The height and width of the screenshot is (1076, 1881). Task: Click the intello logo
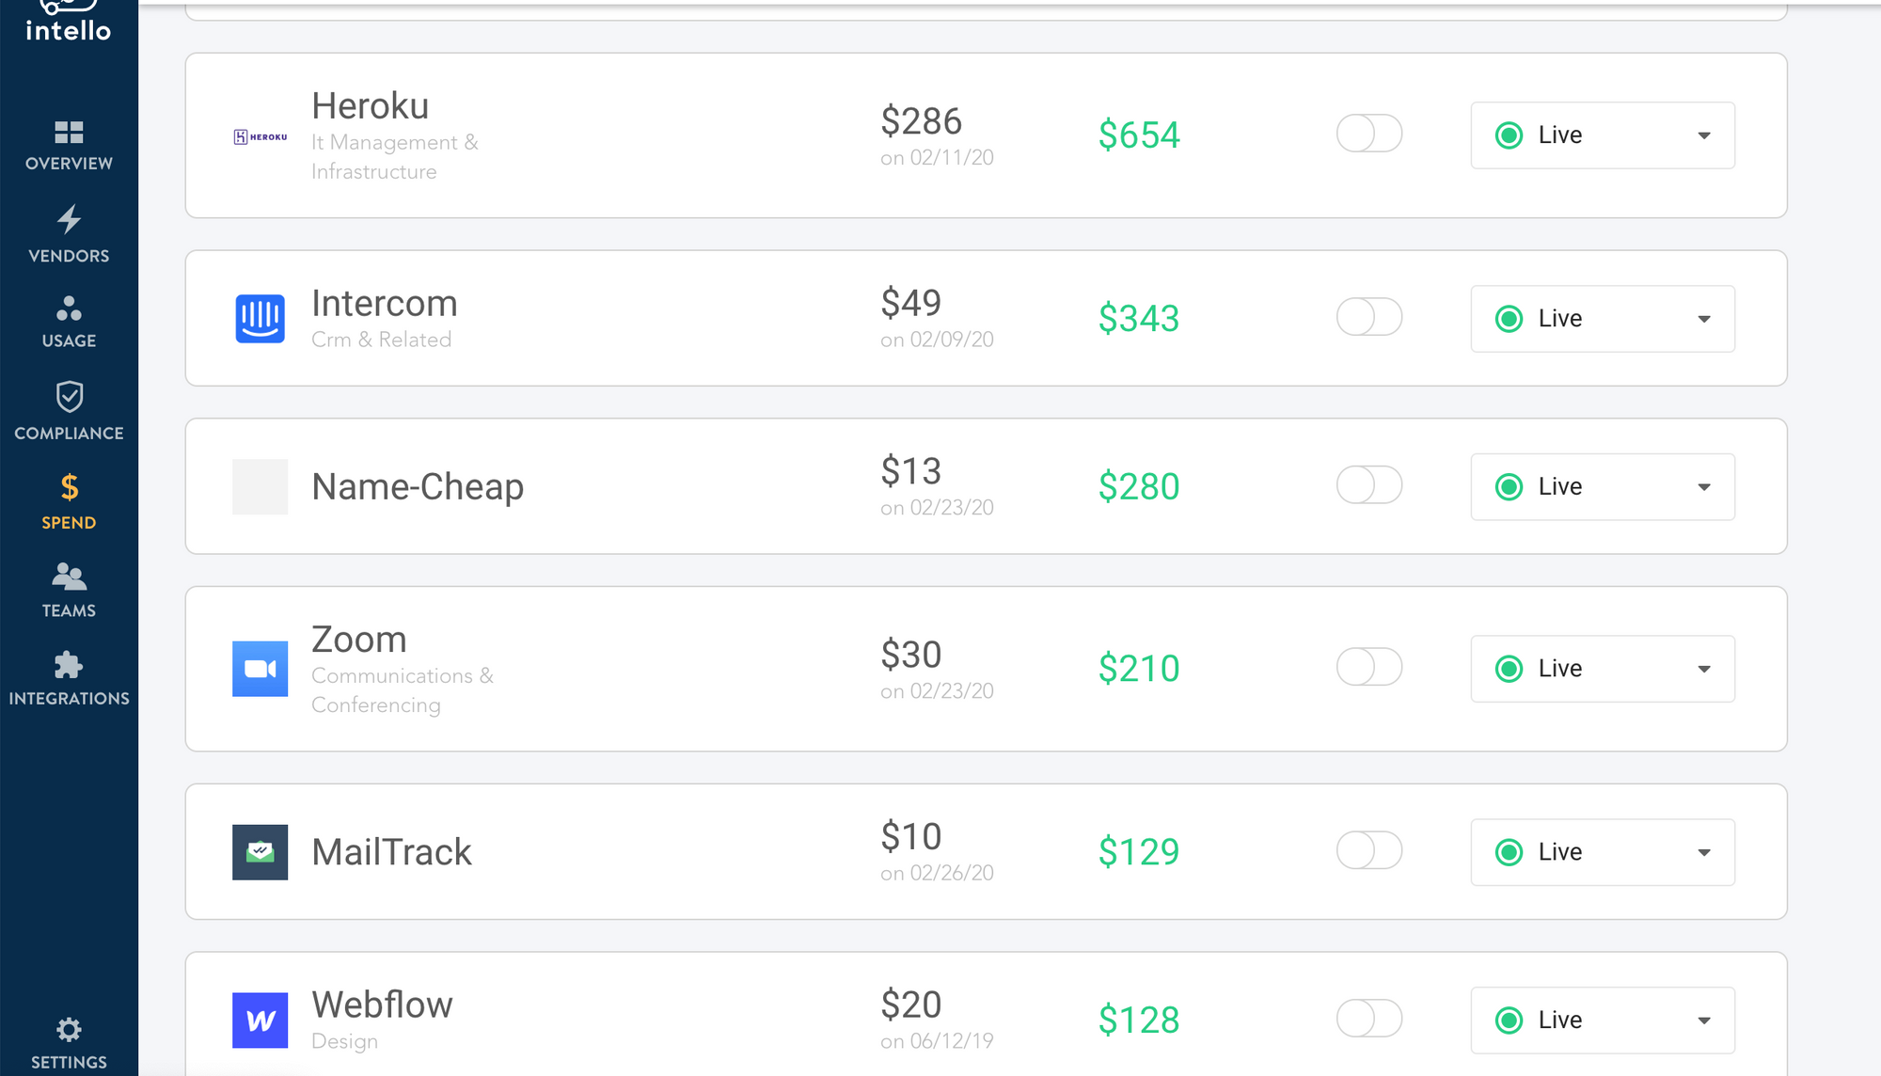coord(69,23)
